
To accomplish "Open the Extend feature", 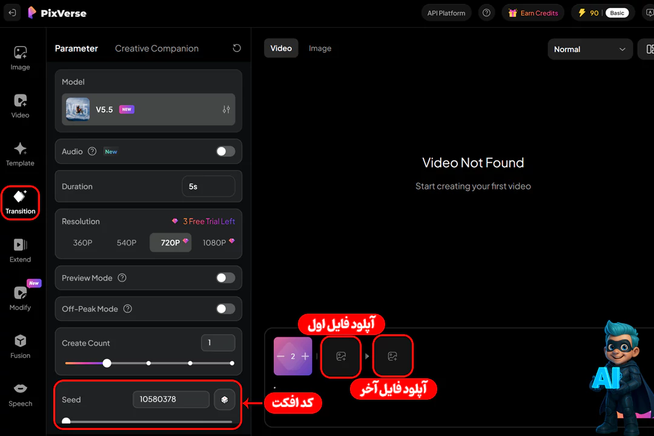I will coord(20,250).
